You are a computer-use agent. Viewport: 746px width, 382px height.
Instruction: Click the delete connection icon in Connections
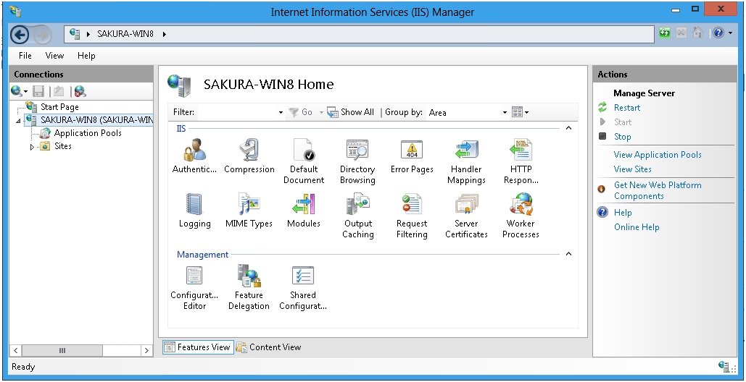pos(80,91)
